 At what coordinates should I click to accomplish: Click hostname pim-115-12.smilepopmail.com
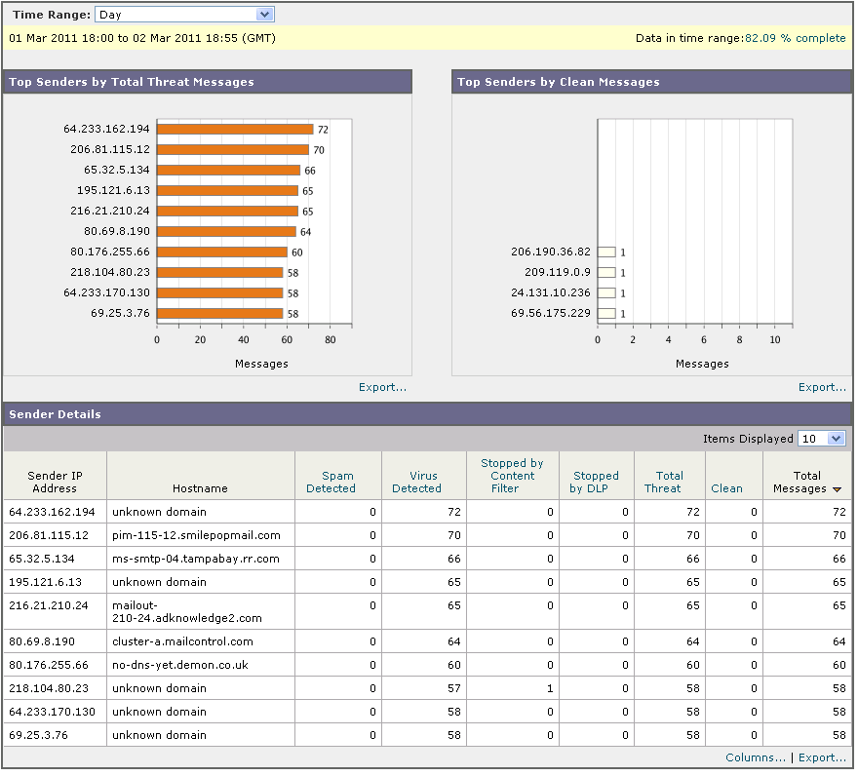click(x=196, y=536)
